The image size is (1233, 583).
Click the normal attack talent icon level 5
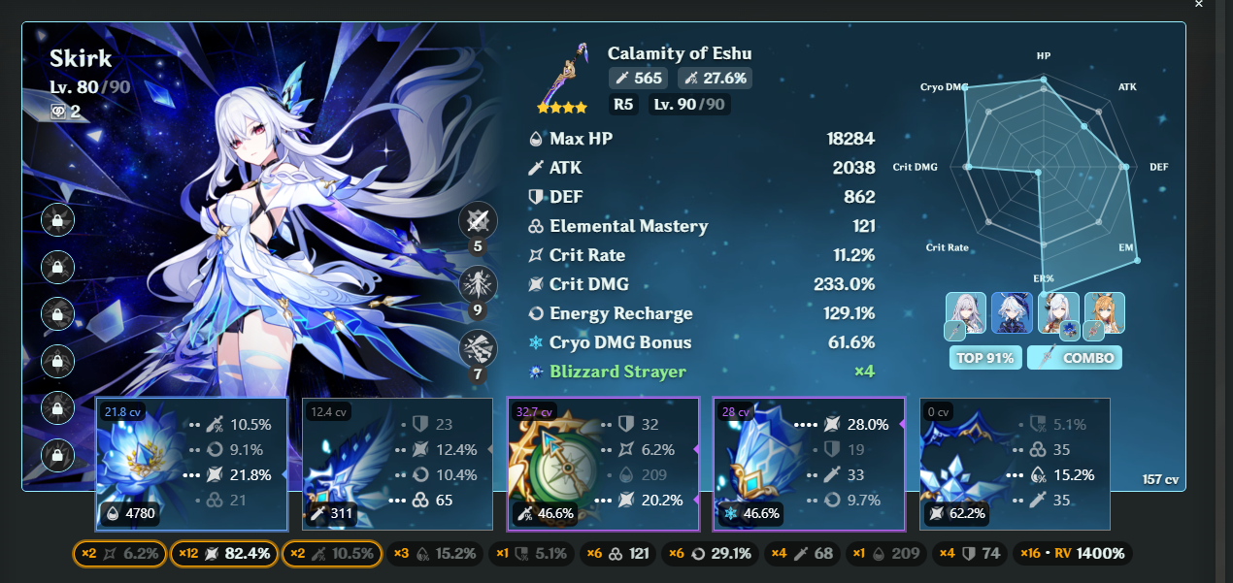point(477,220)
